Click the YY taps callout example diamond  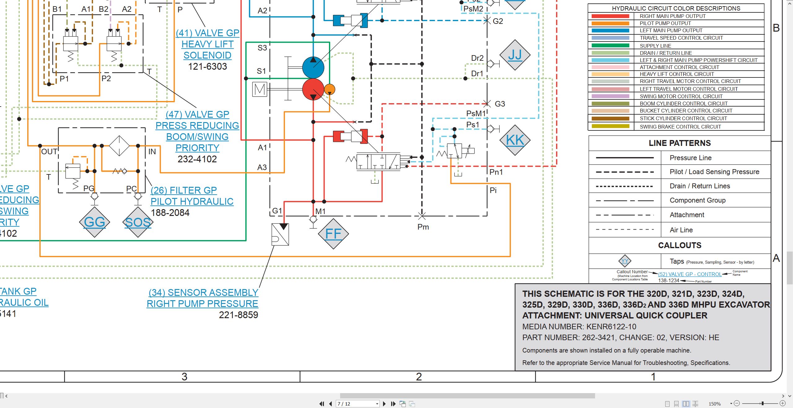(x=625, y=261)
